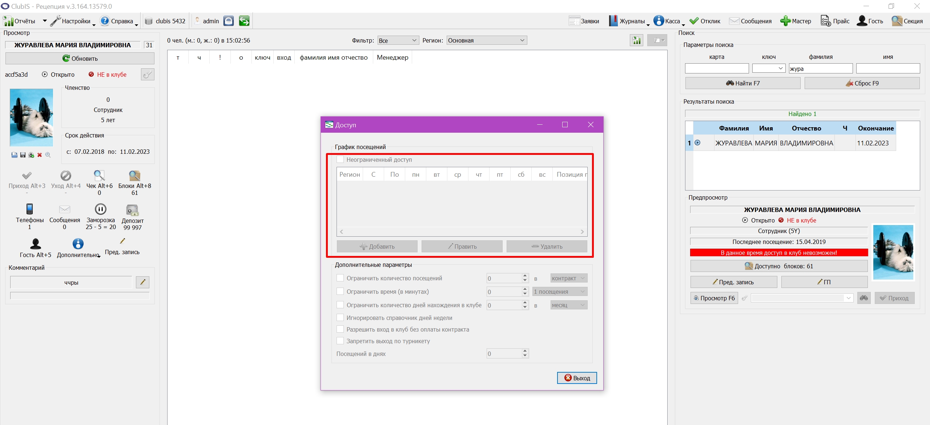This screenshot has height=425, width=930.
Task: Click the statistics chart icon above visitor list
Action: (x=636, y=40)
